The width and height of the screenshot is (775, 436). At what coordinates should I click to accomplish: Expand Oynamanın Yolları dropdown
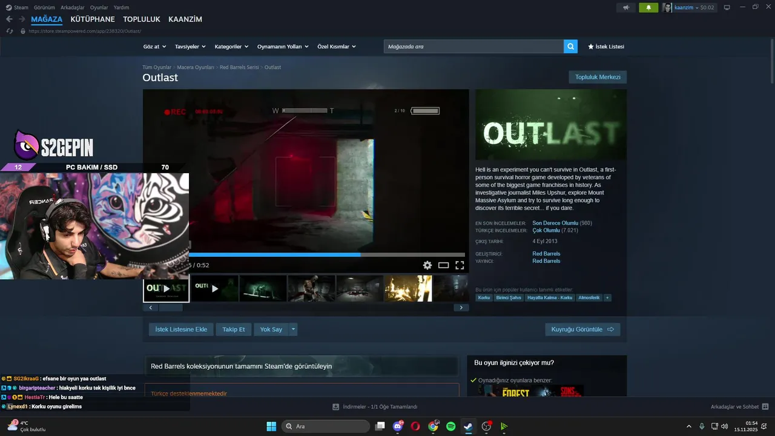click(283, 47)
